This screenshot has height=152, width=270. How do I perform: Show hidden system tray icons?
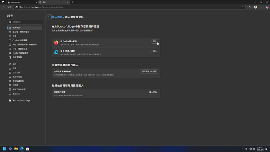(x=242, y=149)
